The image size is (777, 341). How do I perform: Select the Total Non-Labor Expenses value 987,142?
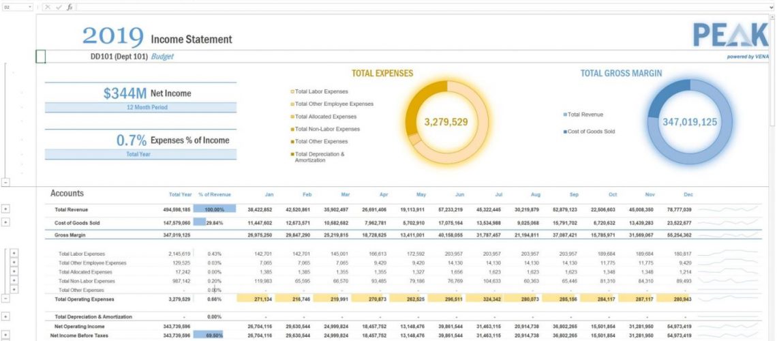coord(181,281)
